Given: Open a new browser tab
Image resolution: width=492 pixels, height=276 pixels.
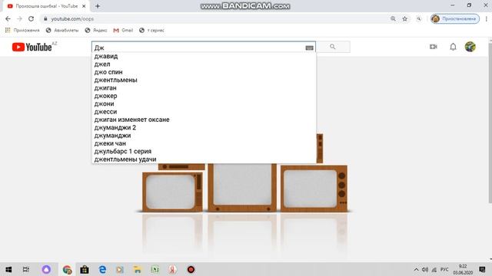Looking at the screenshot, I should point(98,6).
